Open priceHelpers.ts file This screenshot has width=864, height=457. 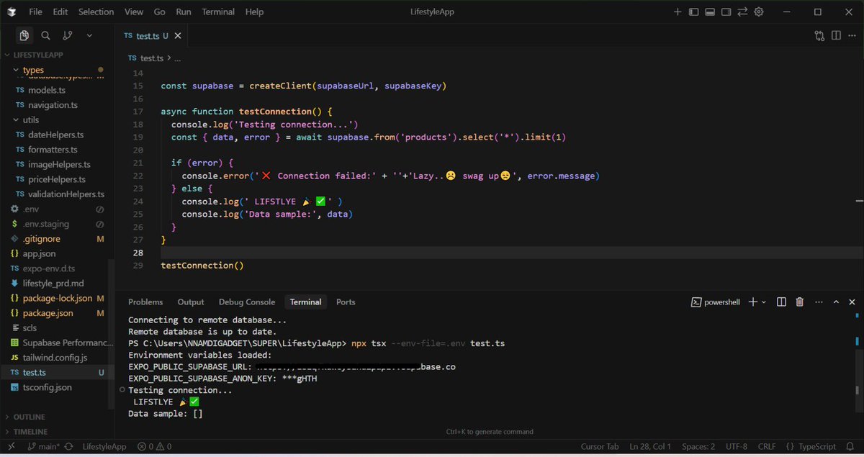pos(58,179)
